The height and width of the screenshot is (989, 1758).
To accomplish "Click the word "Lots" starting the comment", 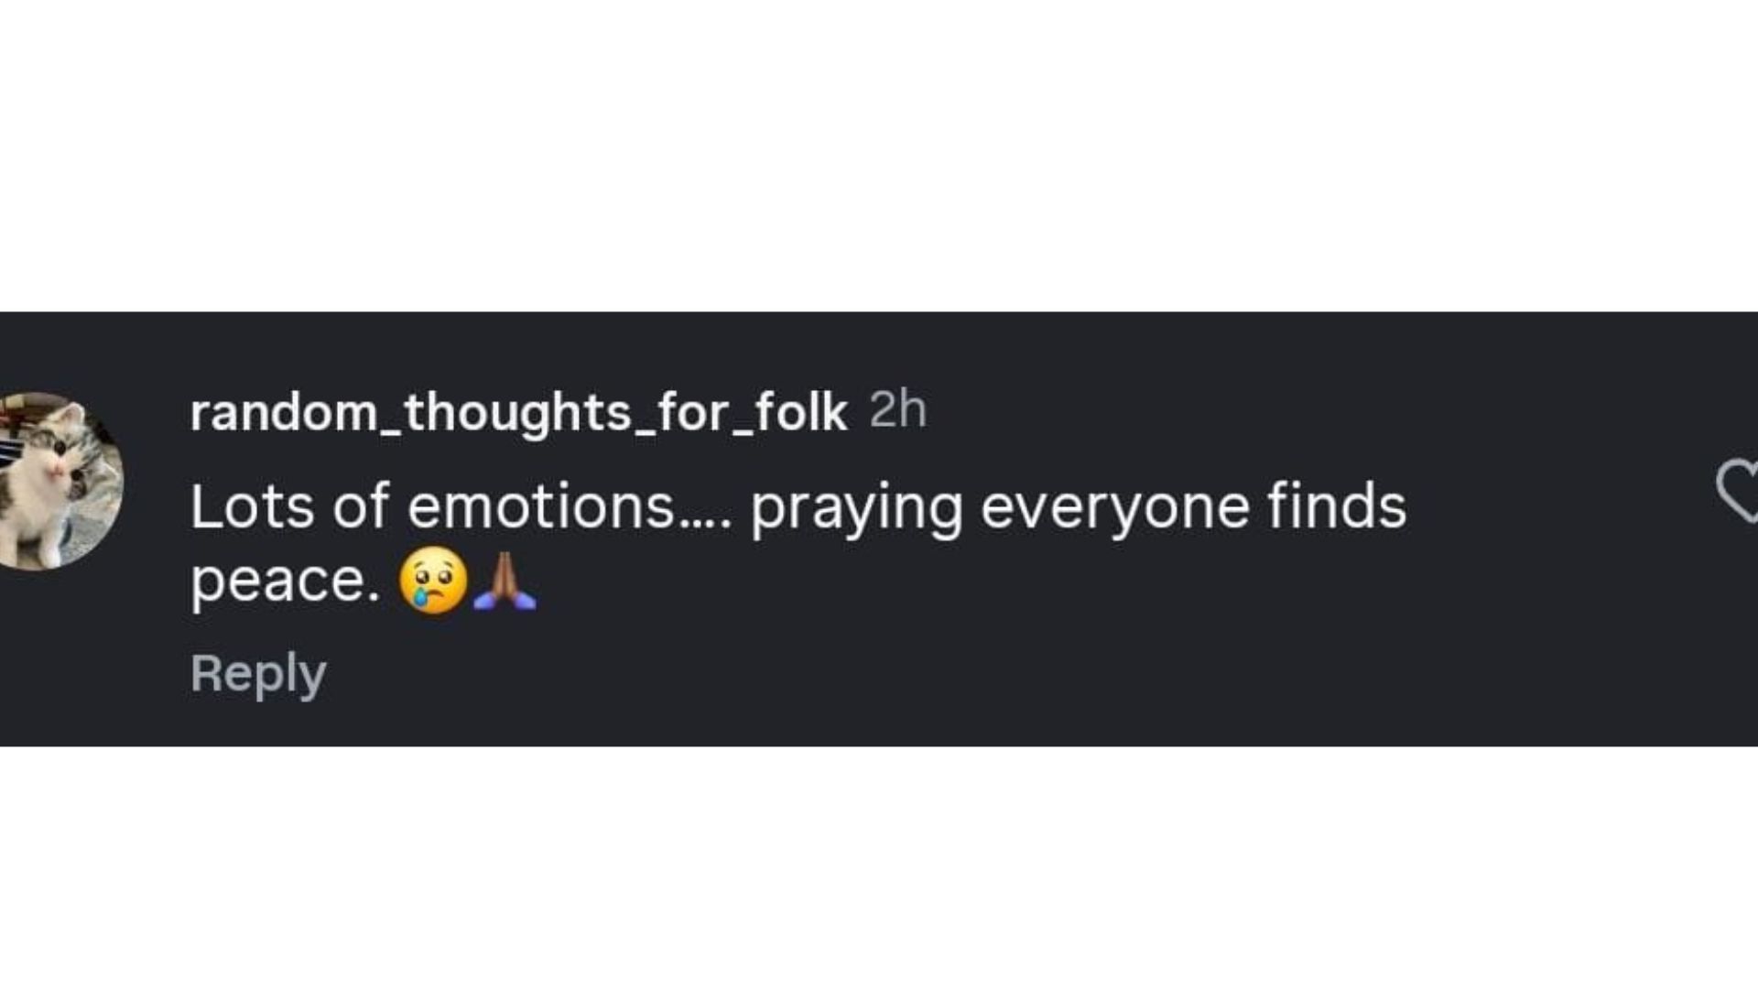I will pos(252,506).
